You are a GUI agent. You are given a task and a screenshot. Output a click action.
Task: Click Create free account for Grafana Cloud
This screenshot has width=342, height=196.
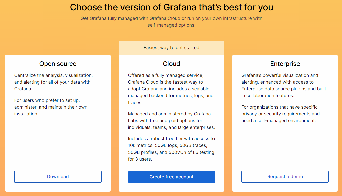pyautogui.click(x=171, y=177)
